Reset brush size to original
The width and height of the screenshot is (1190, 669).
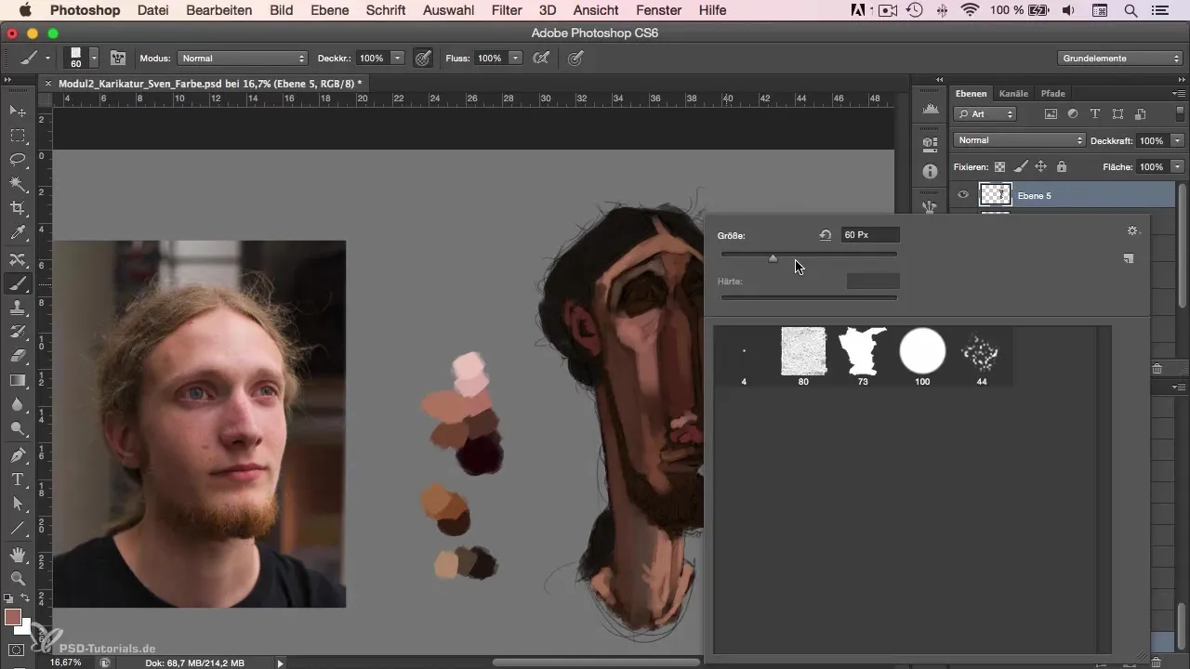tap(825, 235)
